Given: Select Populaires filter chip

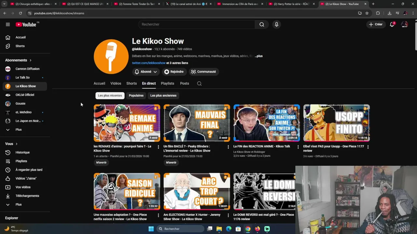Looking at the screenshot, I should coord(136,96).
